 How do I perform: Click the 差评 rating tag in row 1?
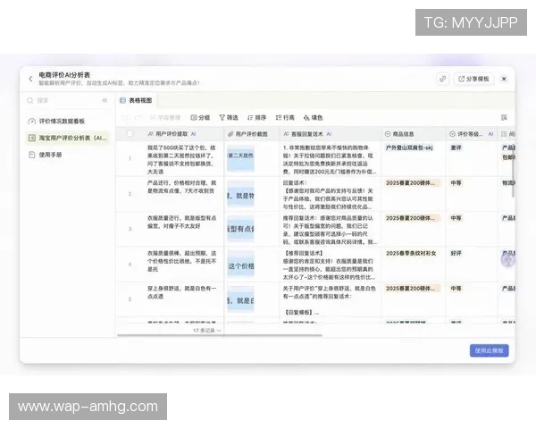pyautogui.click(x=456, y=147)
